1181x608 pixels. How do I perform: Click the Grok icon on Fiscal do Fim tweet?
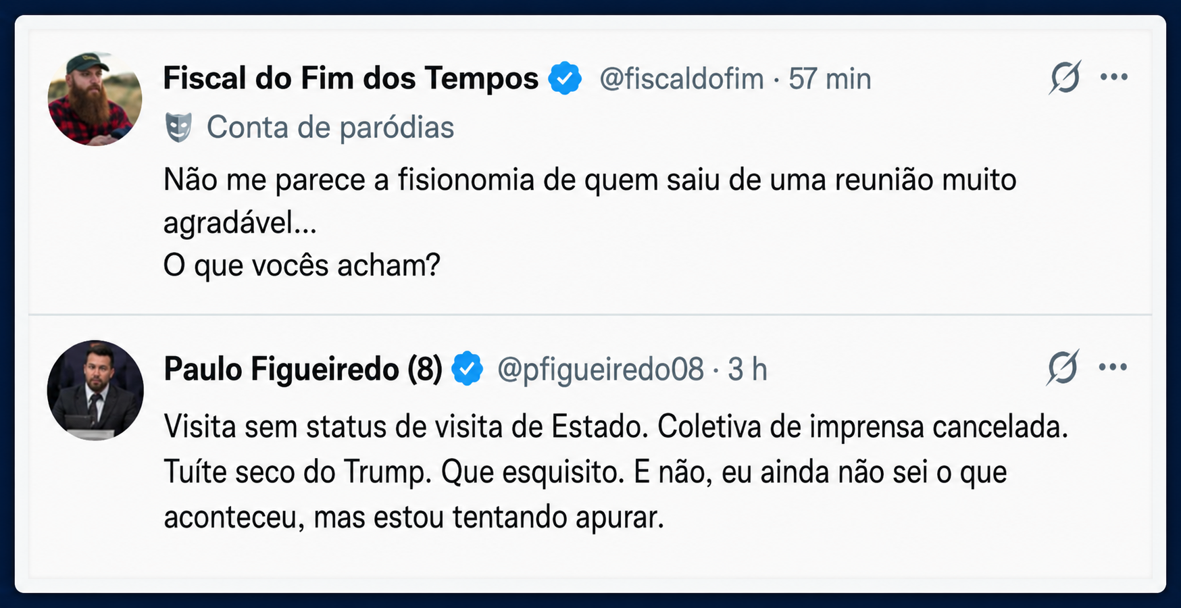tap(1065, 77)
